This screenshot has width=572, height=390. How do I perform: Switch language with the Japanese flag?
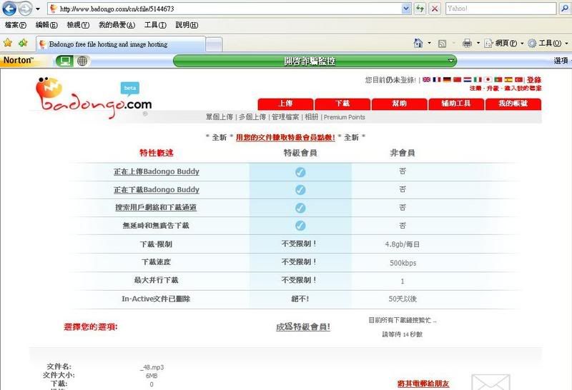(x=488, y=79)
